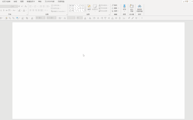Click the Find (查找) magnifier icon
The height and width of the screenshot is (120, 193).
click(113, 5)
